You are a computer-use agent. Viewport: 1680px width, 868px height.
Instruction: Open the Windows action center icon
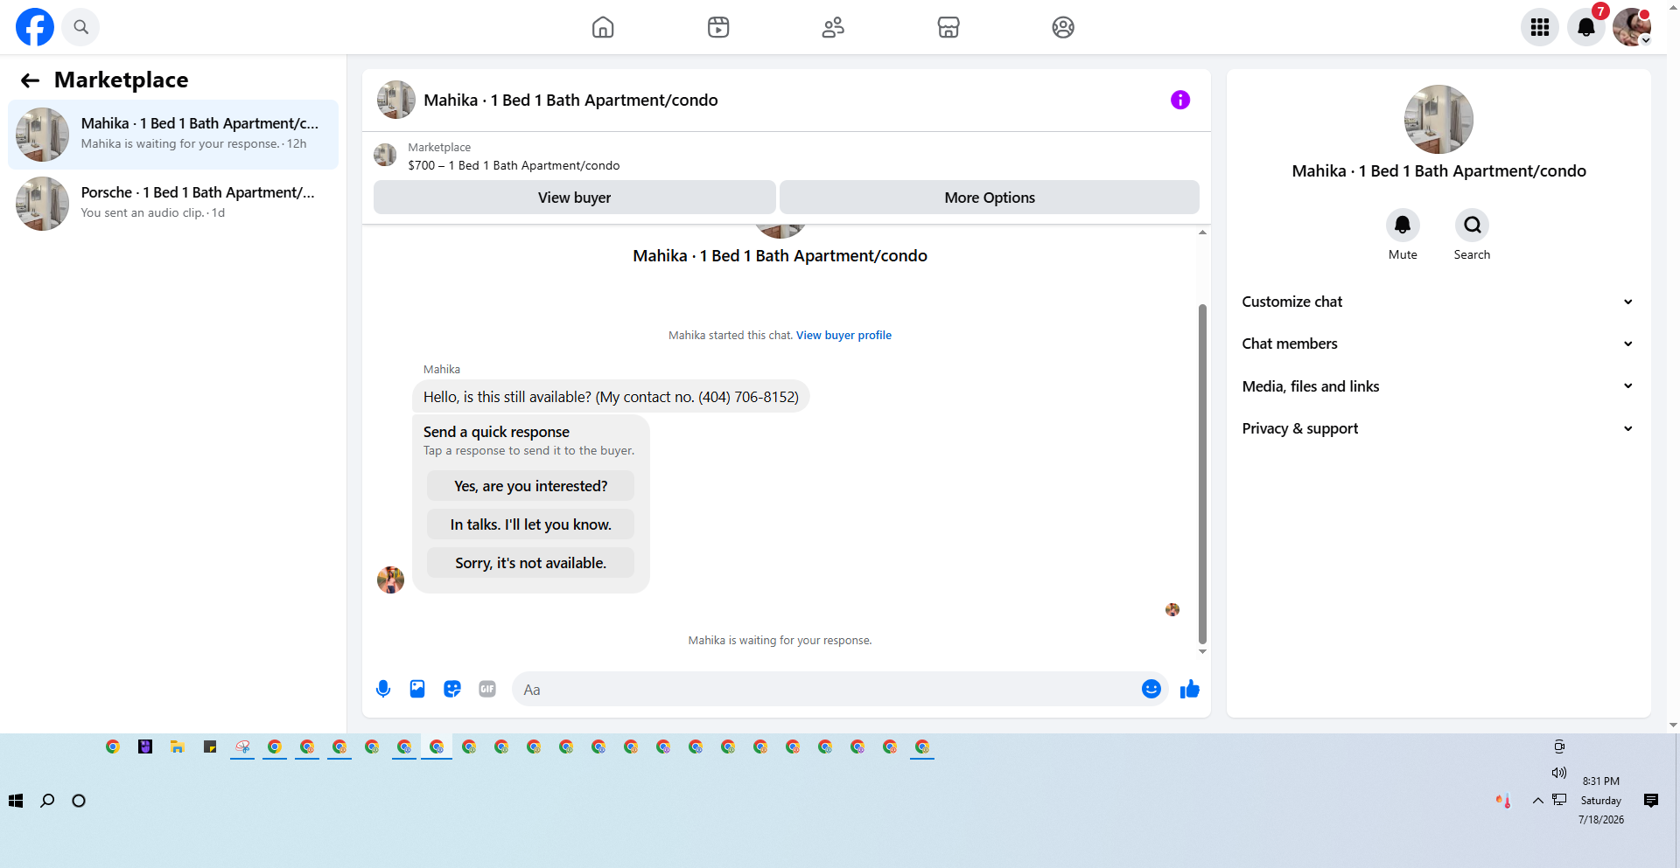pyautogui.click(x=1651, y=801)
